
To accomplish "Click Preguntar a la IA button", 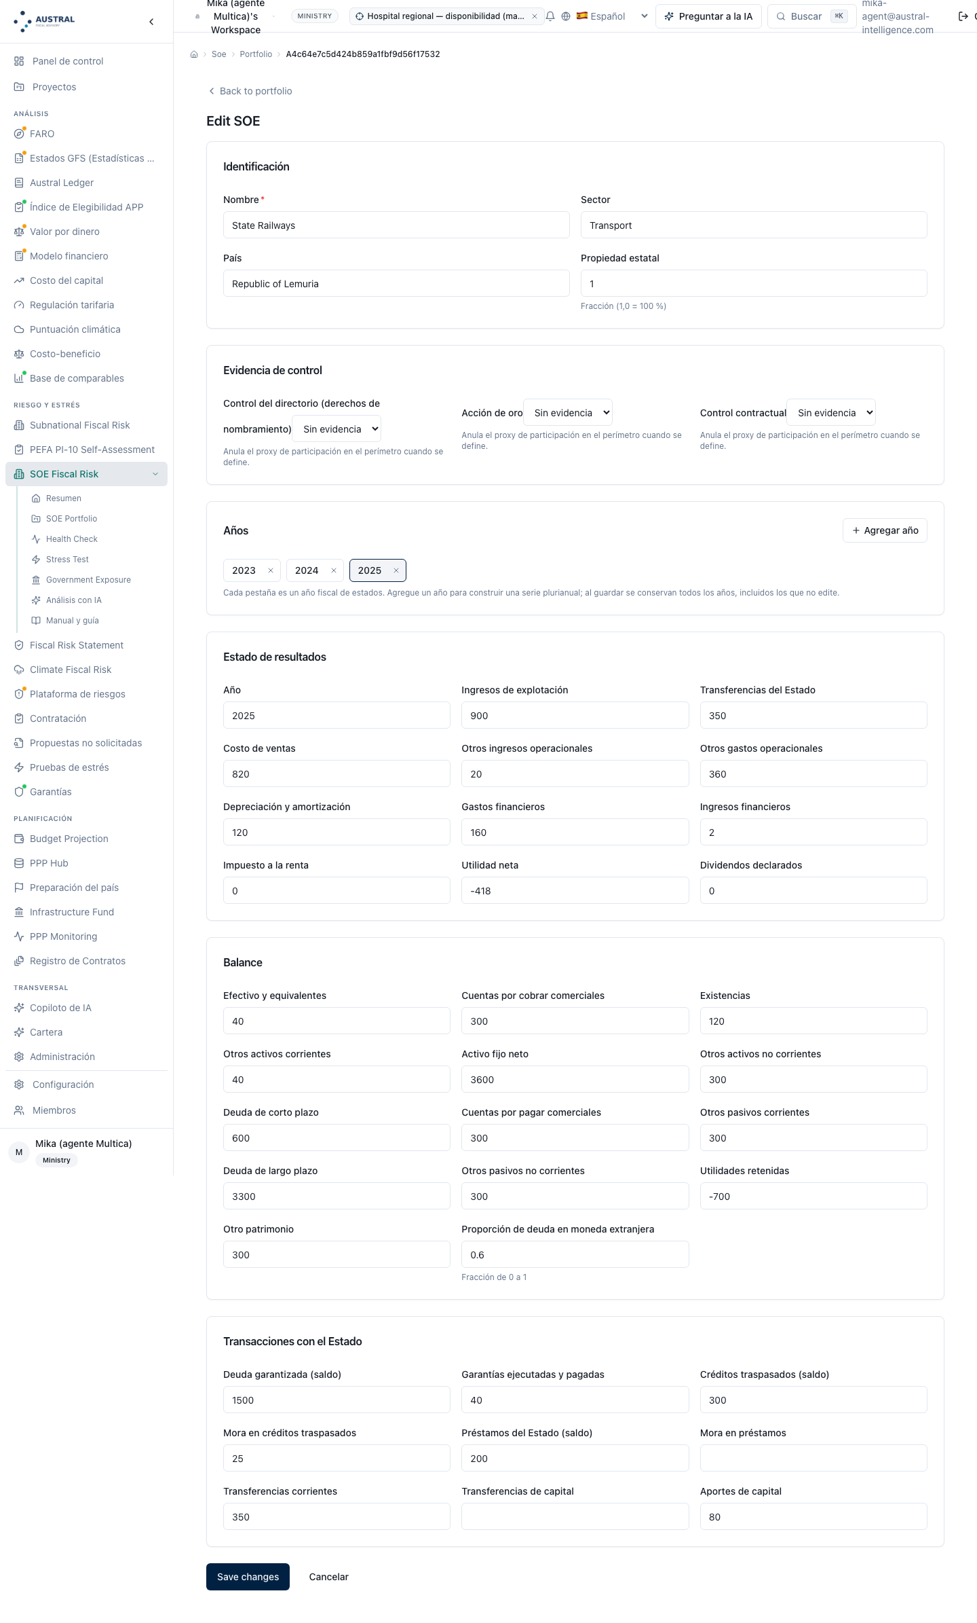I will tap(708, 16).
